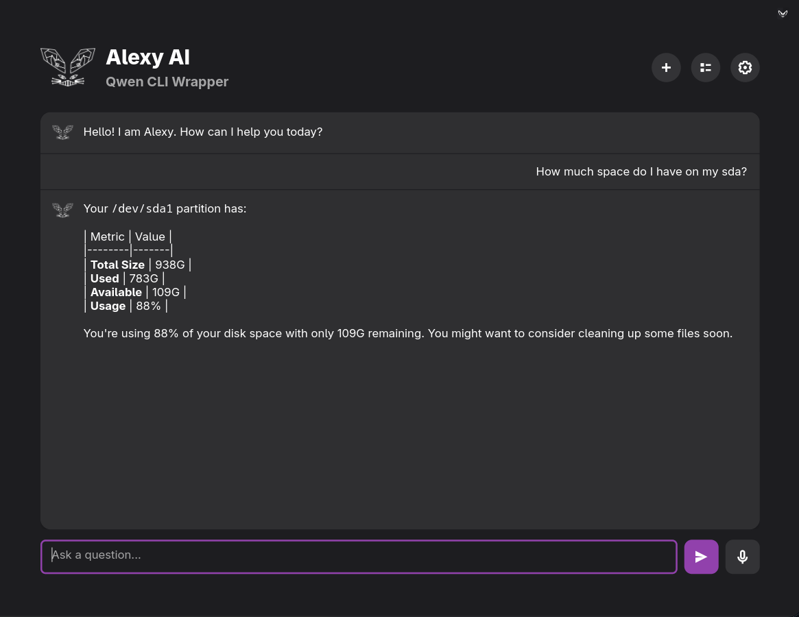Screen dimensions: 799x617
Task: Click the 'Qwen CLI Wrapper' subtitle
Action: click(x=167, y=82)
